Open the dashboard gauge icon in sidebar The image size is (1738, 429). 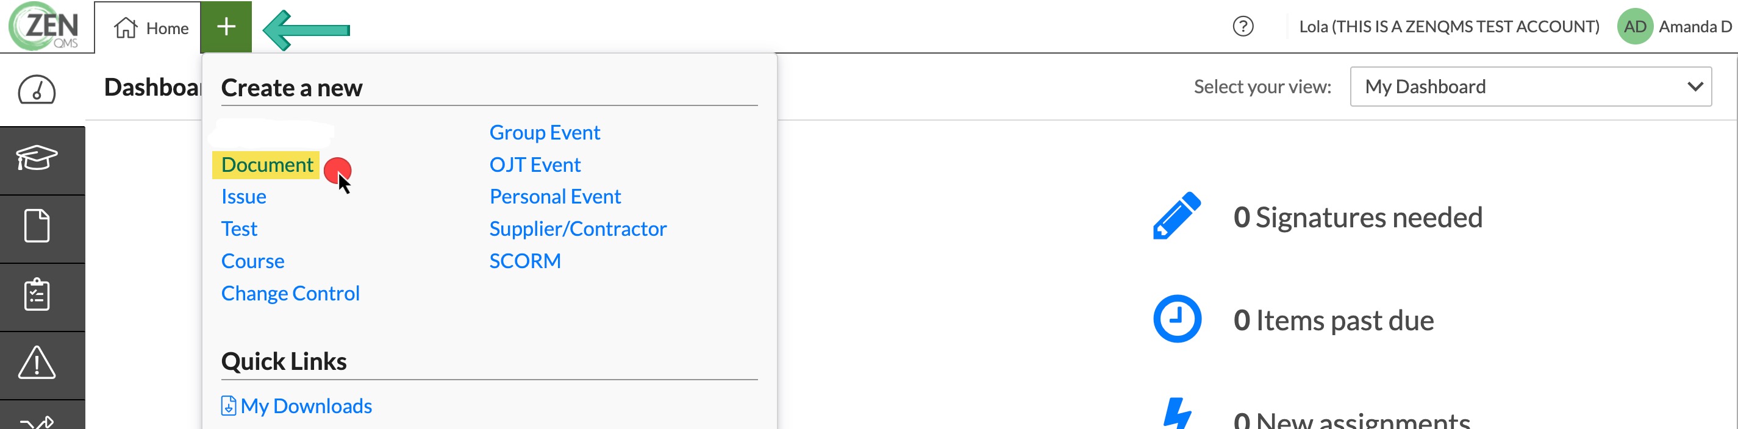(37, 90)
